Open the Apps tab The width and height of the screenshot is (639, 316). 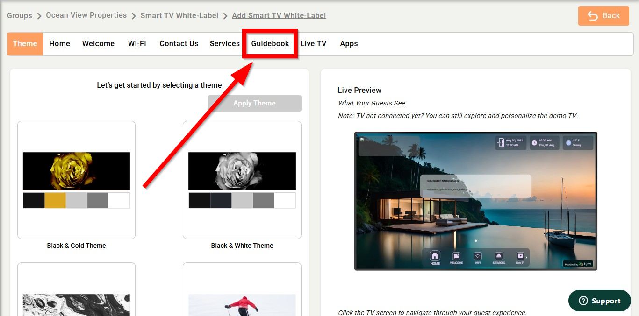[x=349, y=44]
